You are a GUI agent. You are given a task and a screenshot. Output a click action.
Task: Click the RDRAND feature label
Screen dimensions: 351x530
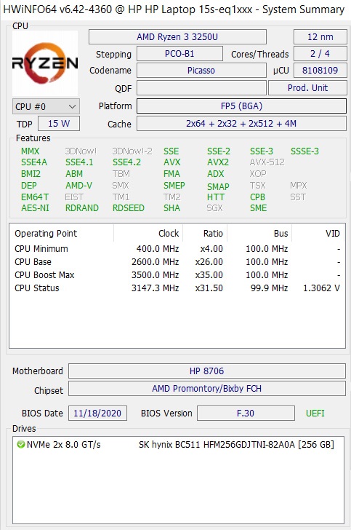[81, 208]
